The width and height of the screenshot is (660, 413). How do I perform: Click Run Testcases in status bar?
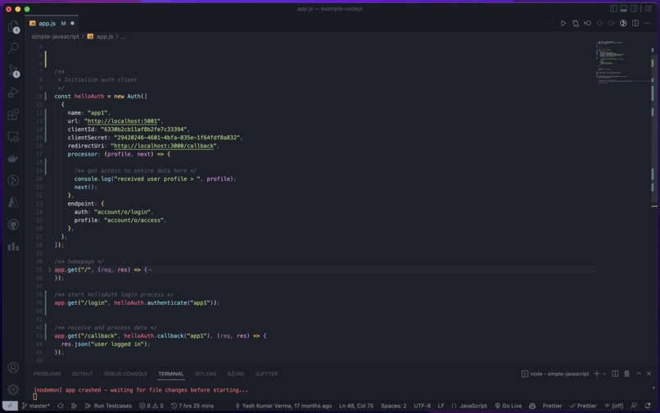pos(109,406)
